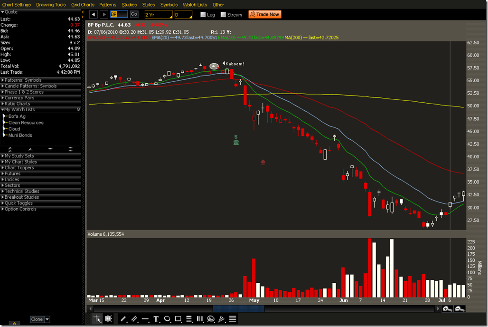Collapse the My Watch Lists section
The image size is (488, 327).
(2, 109)
